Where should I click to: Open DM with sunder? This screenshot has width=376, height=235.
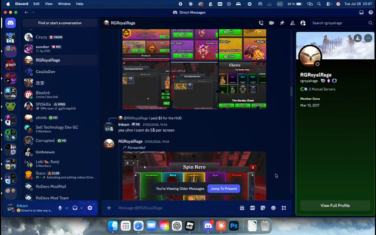coord(60,49)
